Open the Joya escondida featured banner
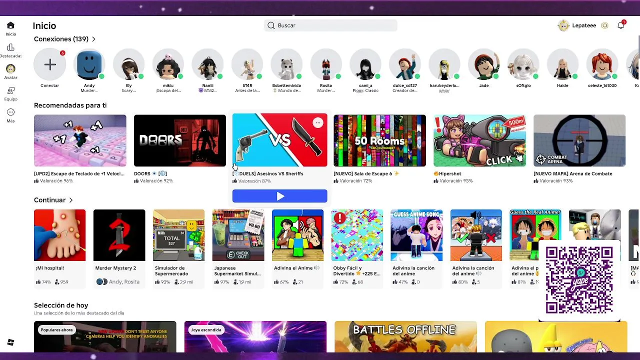The height and width of the screenshot is (360, 640). click(255, 336)
